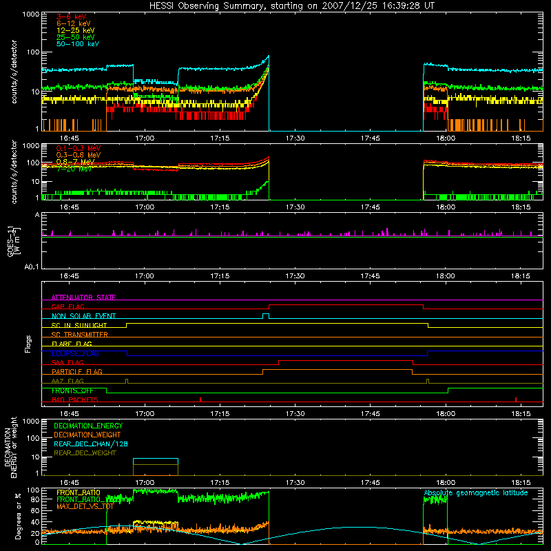Click the HESSI Observing Summary title text
The image size is (551, 551).
(291, 6)
